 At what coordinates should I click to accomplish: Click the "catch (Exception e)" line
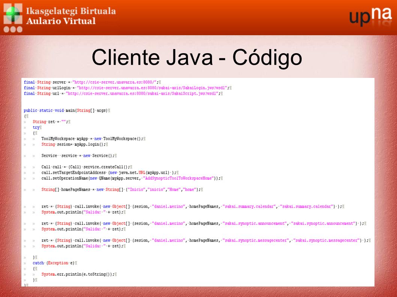coord(55,263)
